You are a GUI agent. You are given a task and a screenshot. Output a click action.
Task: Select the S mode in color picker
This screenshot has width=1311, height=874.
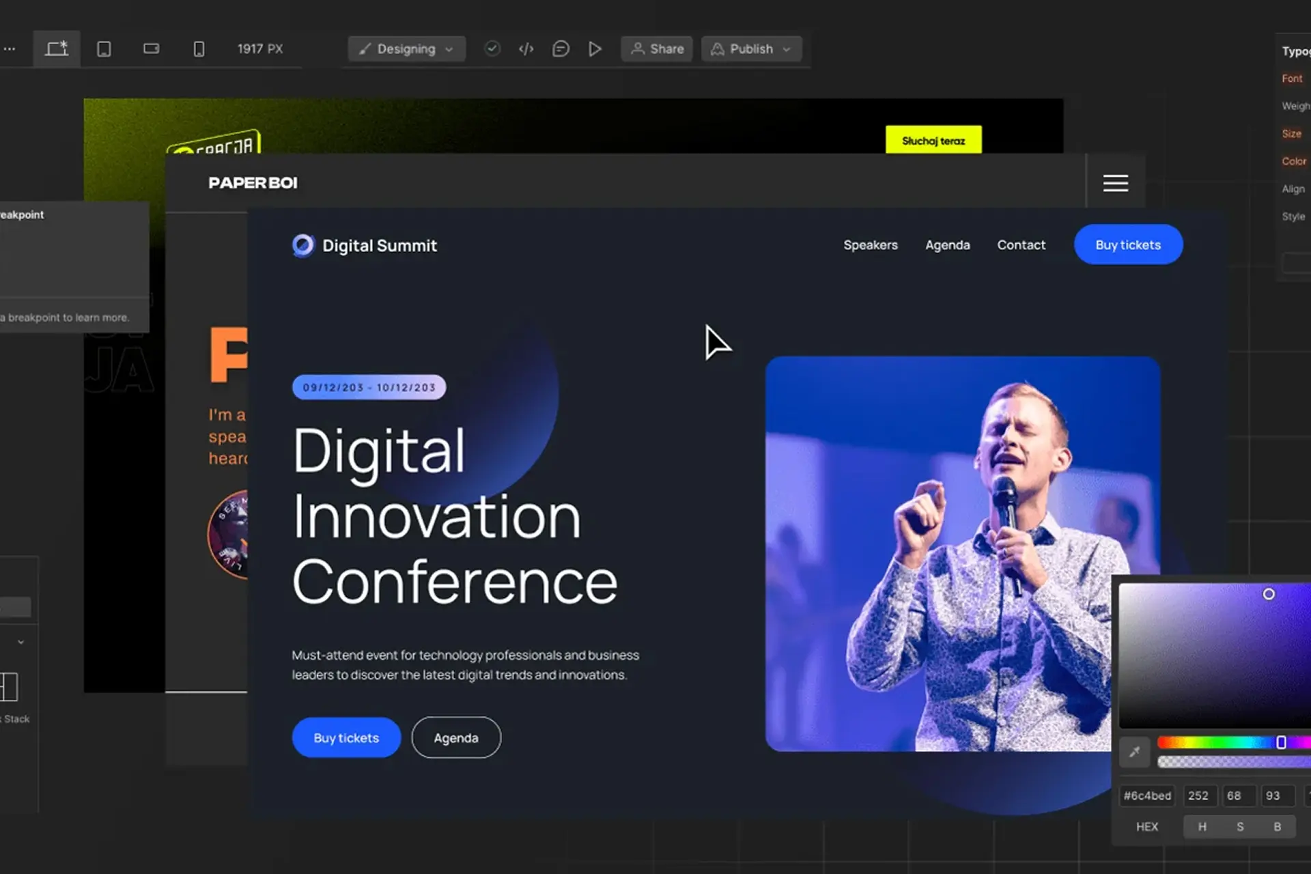[x=1240, y=826]
